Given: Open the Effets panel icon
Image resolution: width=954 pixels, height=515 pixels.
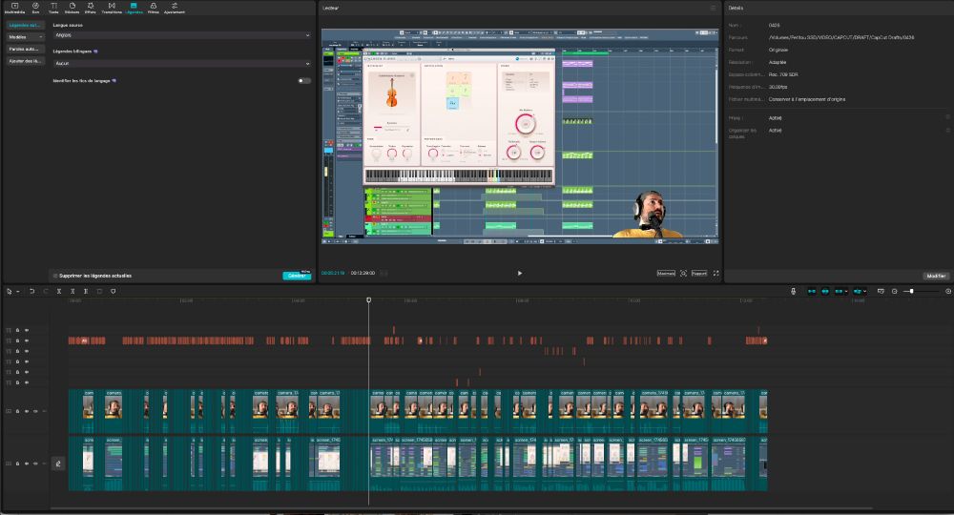Looking at the screenshot, I should coord(90,8).
